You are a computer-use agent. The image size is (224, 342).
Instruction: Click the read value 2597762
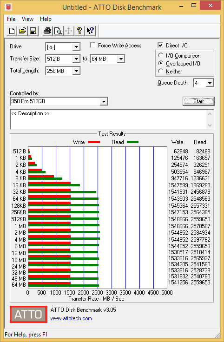[200, 240]
